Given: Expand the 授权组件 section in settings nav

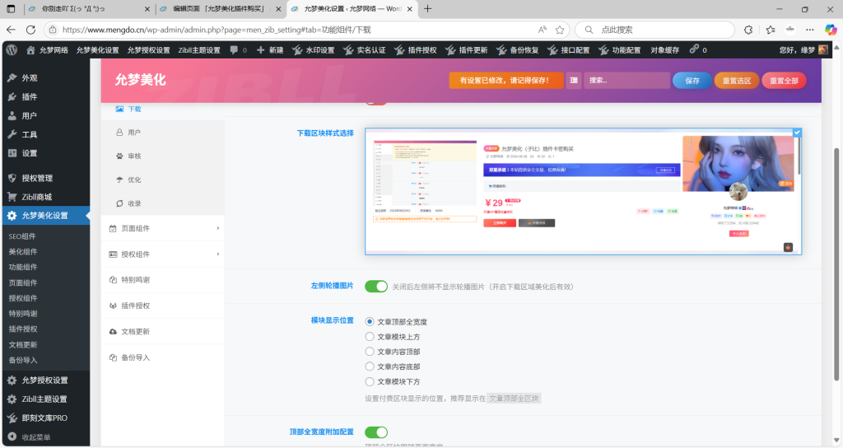Looking at the screenshot, I should pos(163,254).
